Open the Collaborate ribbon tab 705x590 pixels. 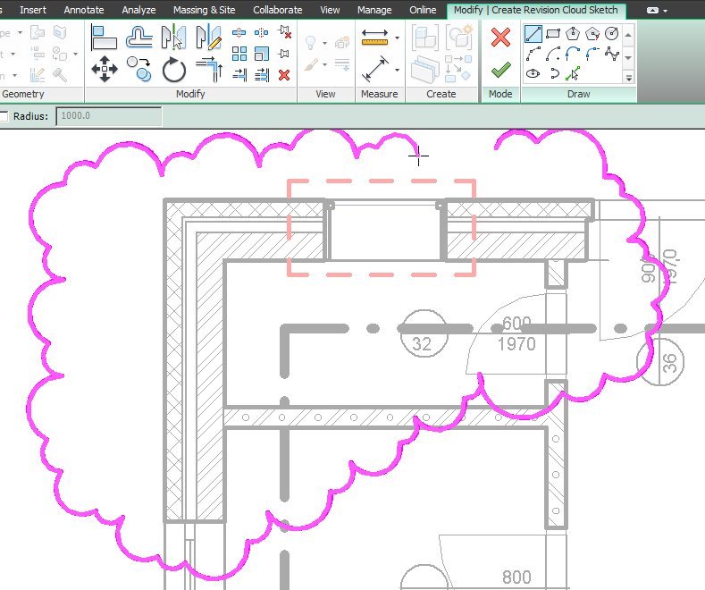277,10
